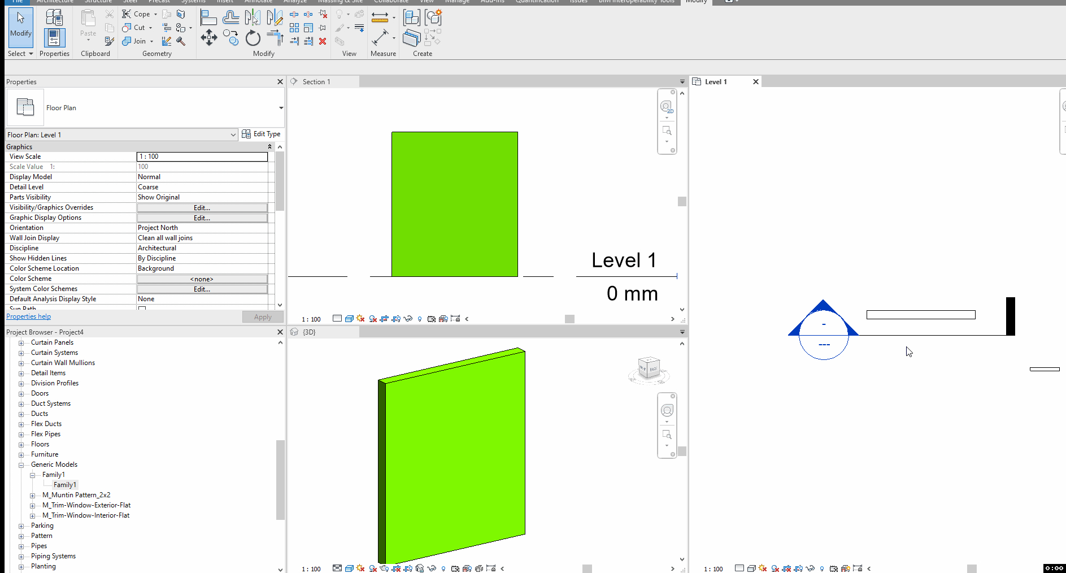This screenshot has height=573, width=1066.
Task: Select the Copy tool next to Move
Action: (x=230, y=38)
